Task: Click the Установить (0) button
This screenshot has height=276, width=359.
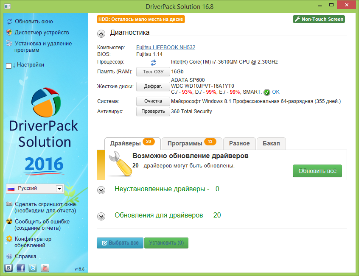Action: click(166, 243)
